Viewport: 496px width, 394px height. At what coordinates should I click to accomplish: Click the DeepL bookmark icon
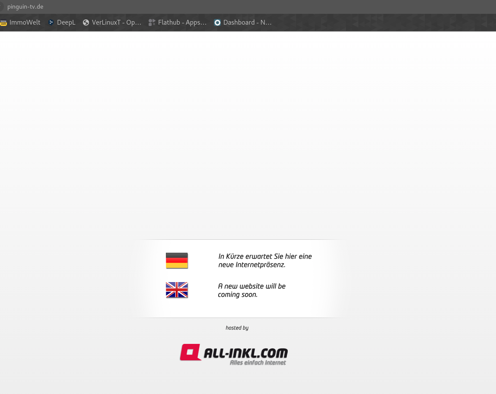51,22
